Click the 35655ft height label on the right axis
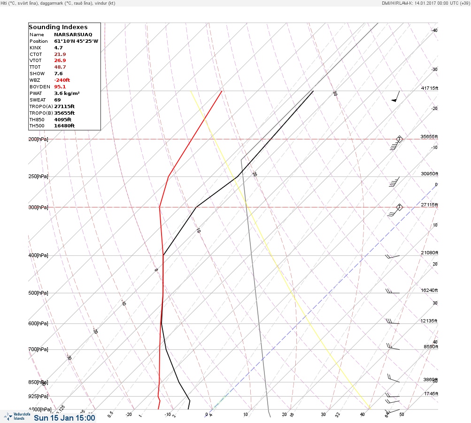This screenshot has height=423, width=471. pyautogui.click(x=429, y=136)
